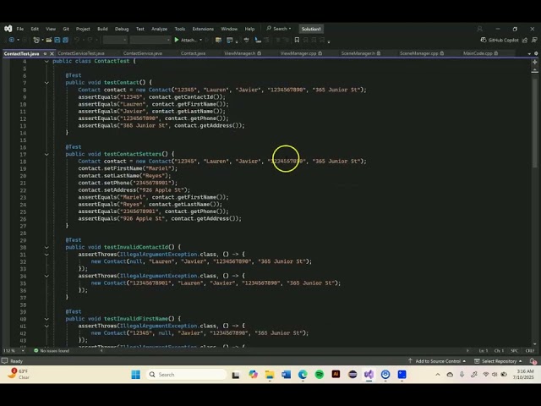Image resolution: width=541 pixels, height=406 pixels.
Task: Click the share icon next to GitHub Copilot
Action: pos(525,40)
